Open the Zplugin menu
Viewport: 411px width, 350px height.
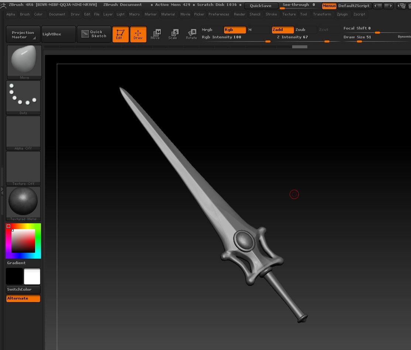pyautogui.click(x=342, y=14)
